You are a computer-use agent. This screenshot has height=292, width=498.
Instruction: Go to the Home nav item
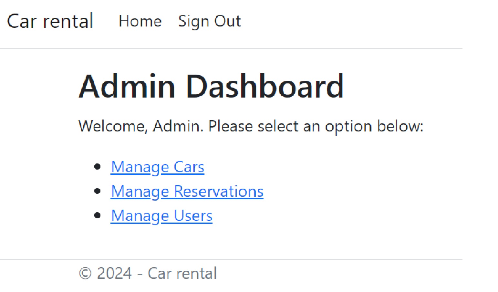pos(140,21)
